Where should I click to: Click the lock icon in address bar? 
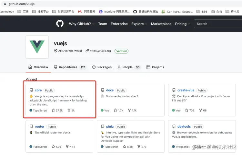pos(5,4)
